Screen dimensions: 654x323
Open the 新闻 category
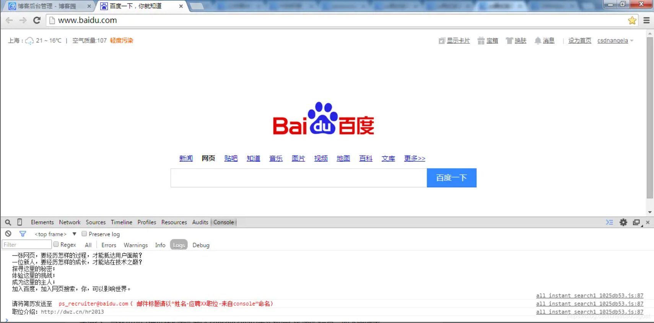coord(186,158)
